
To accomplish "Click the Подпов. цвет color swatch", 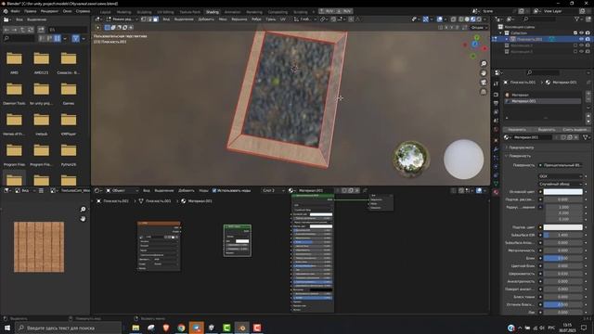I will [563, 227].
